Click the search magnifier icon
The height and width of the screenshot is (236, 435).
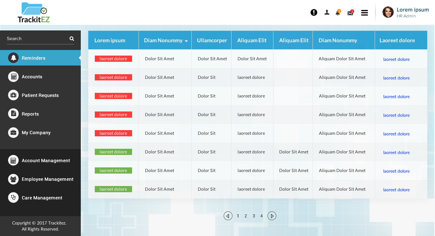[x=72, y=39]
